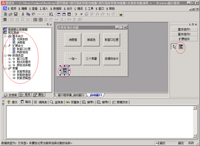Collapse the 基本命令 tree node
200x146 pixels.
tap(5, 36)
